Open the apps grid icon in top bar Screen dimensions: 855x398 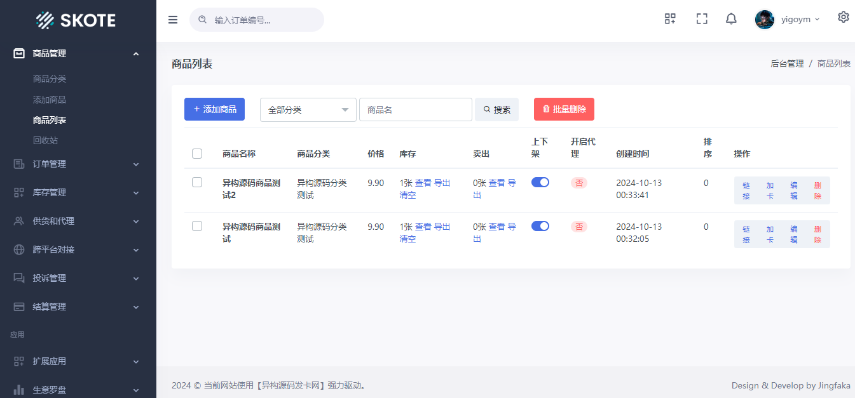tap(670, 18)
